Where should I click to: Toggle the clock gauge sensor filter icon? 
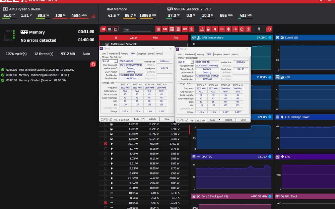pyautogui.click(x=235, y=29)
